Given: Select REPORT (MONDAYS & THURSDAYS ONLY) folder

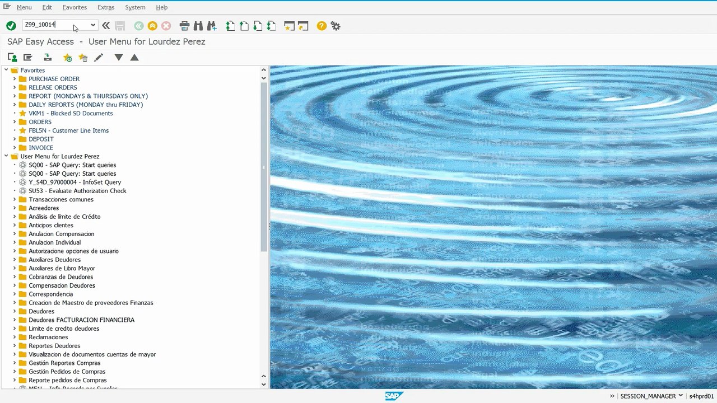Looking at the screenshot, I should (x=89, y=96).
